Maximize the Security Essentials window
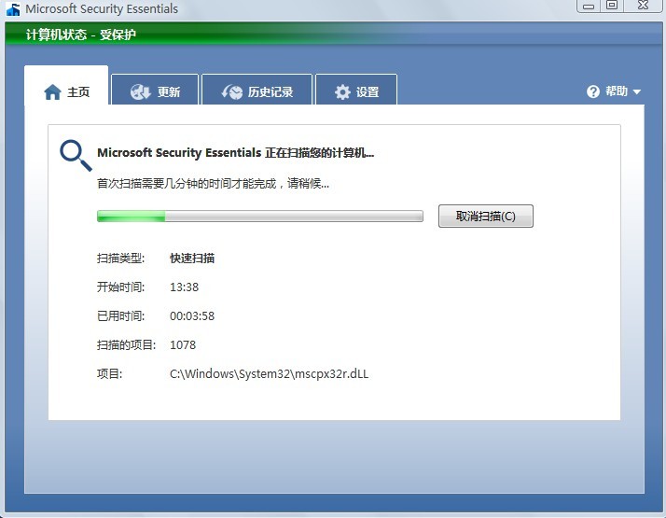Viewport: 666px width, 518px height. coord(612,6)
